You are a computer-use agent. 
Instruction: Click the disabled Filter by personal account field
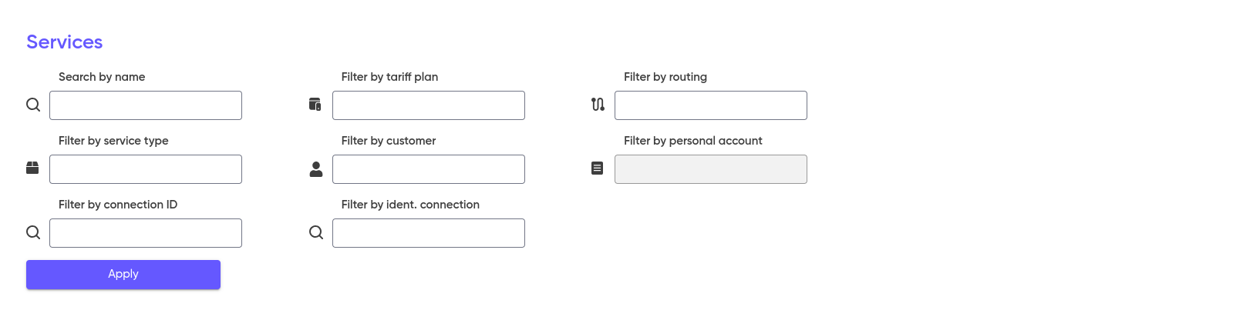click(711, 169)
